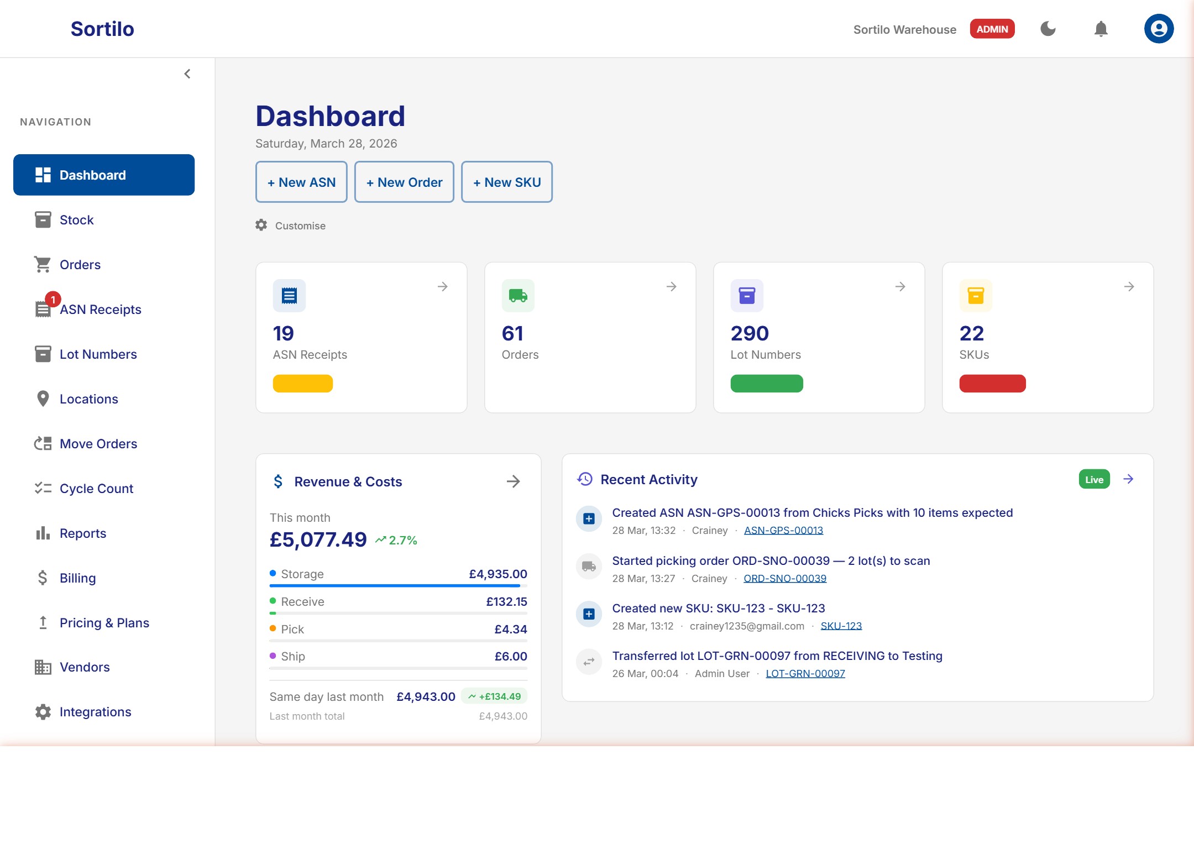Click the yellow status pill on ASN Receipts card

point(303,384)
